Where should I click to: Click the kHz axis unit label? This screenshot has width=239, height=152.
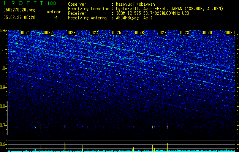click(3, 31)
